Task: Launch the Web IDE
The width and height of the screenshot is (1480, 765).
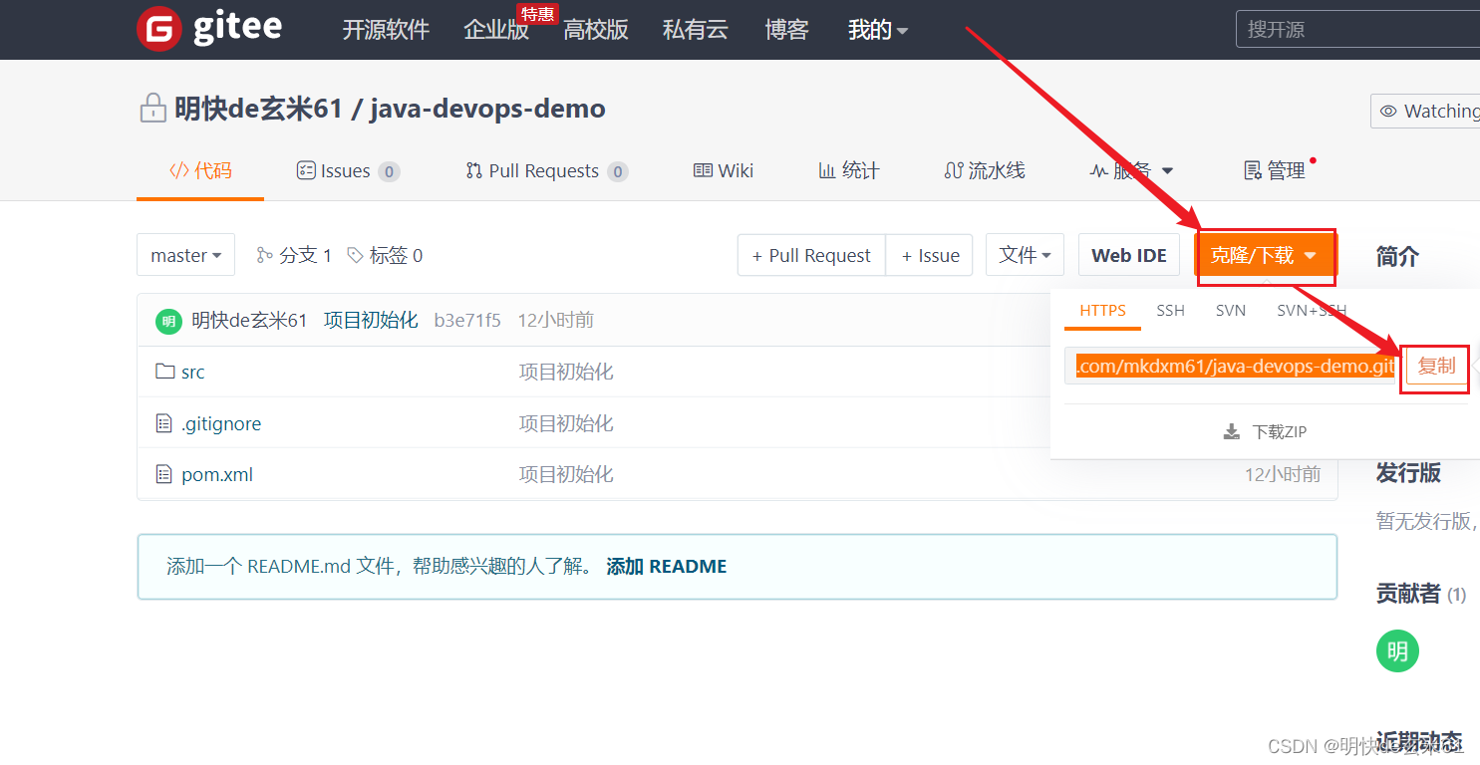Action: click(x=1129, y=255)
